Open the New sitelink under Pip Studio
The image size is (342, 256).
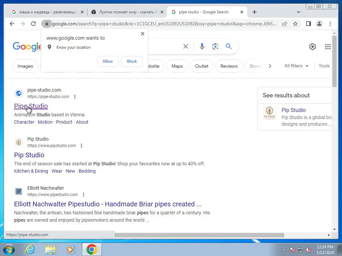pyautogui.click(x=70, y=171)
